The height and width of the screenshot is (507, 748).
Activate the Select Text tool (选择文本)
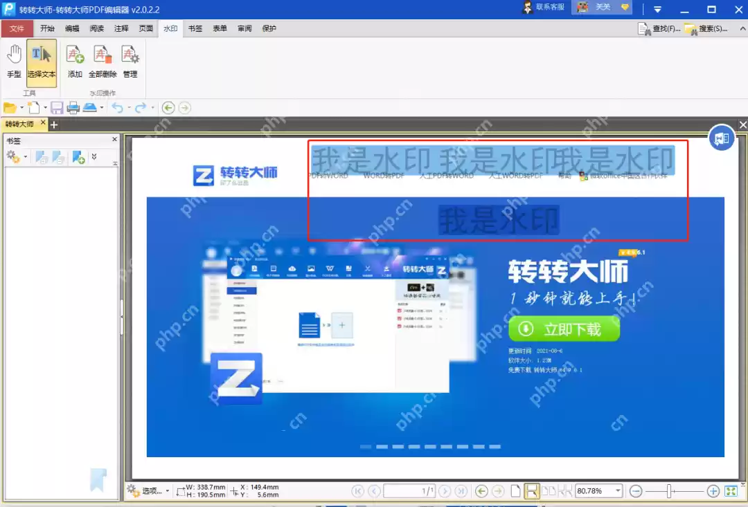(x=42, y=63)
